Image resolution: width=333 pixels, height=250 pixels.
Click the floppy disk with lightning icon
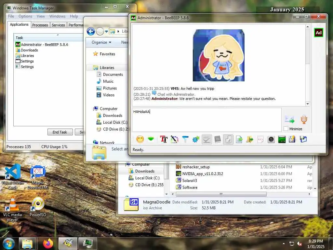(292, 139)
